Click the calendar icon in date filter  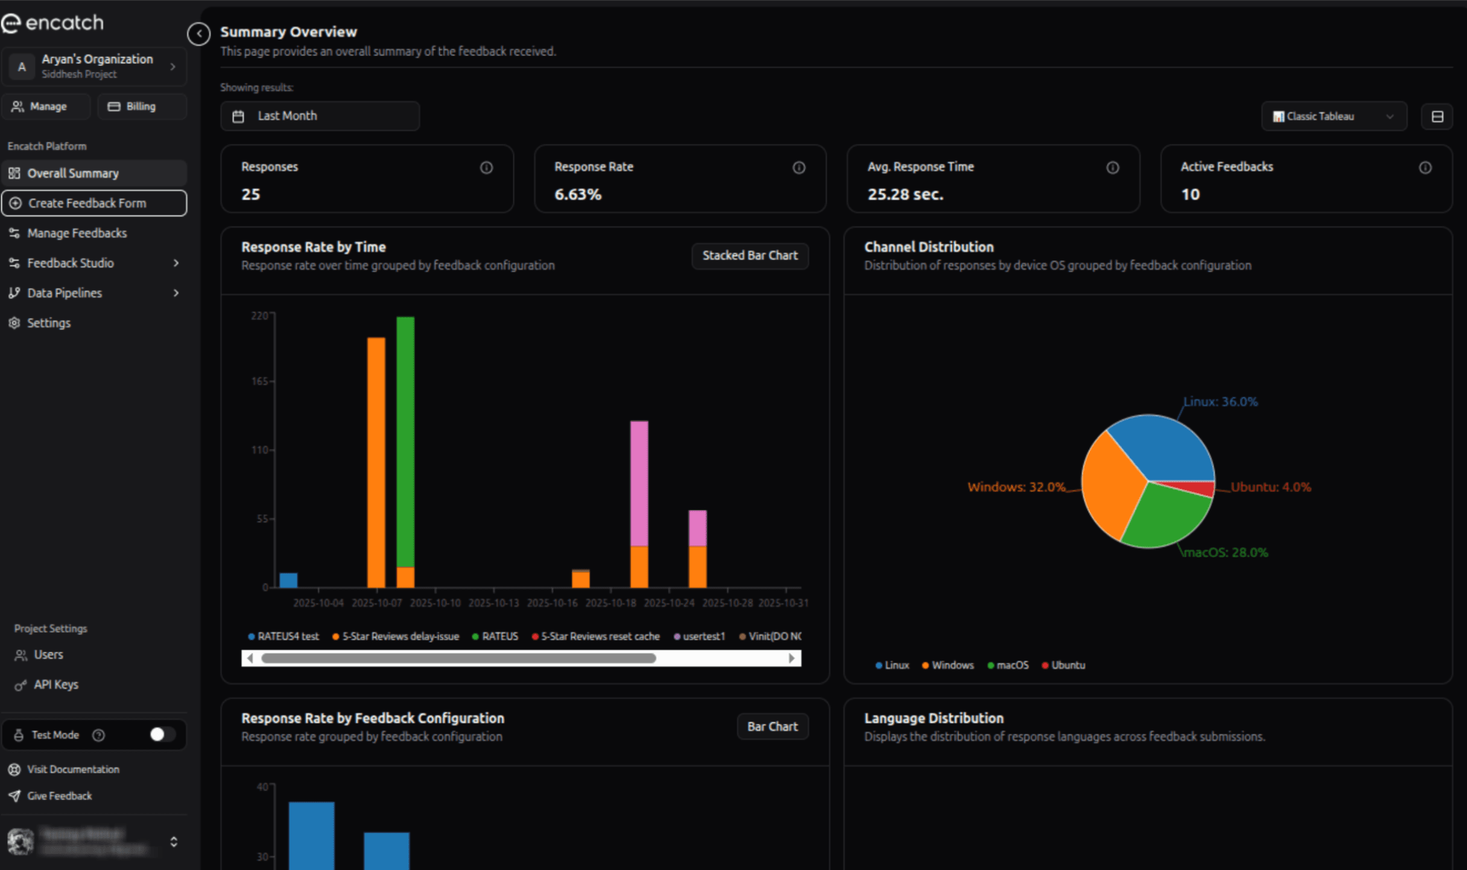coord(239,115)
